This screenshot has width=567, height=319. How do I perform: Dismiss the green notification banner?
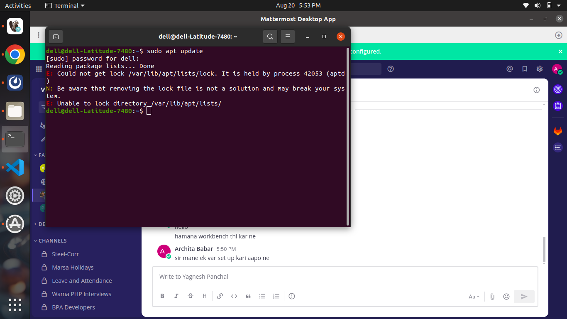pos(560,52)
